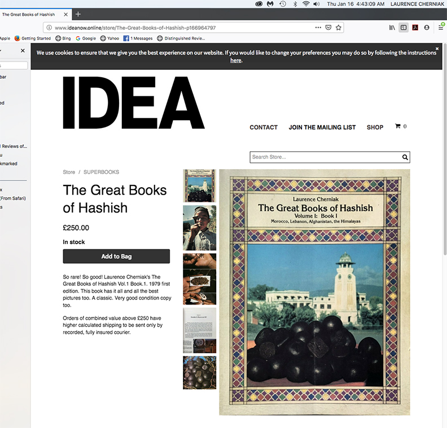Close the bookmarks sidebar panel
The height and width of the screenshot is (428, 447).
click(x=23, y=51)
